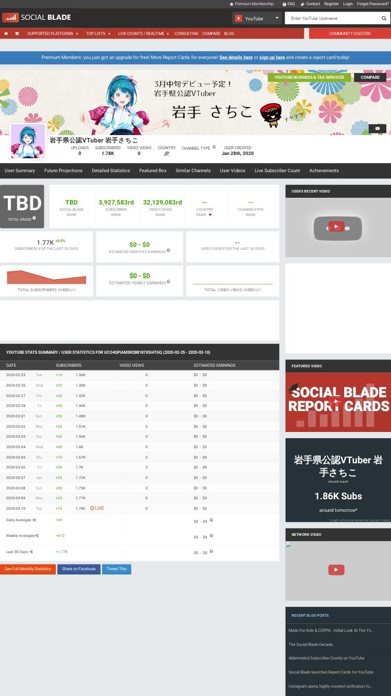
Task: Click the 3,927,583rd subscriber rank value
Action: (x=116, y=202)
